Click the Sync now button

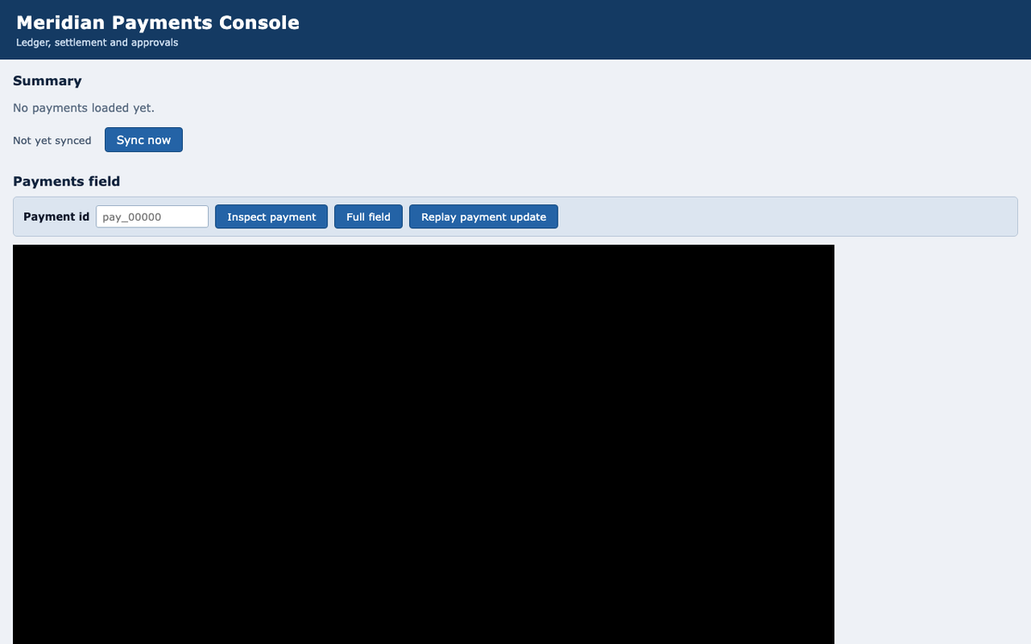click(x=143, y=140)
